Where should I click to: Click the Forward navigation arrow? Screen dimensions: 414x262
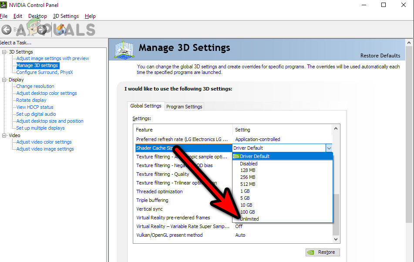(42, 30)
